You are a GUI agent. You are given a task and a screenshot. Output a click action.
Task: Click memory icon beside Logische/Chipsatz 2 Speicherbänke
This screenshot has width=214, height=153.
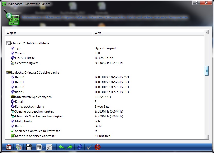click(x=8, y=73)
